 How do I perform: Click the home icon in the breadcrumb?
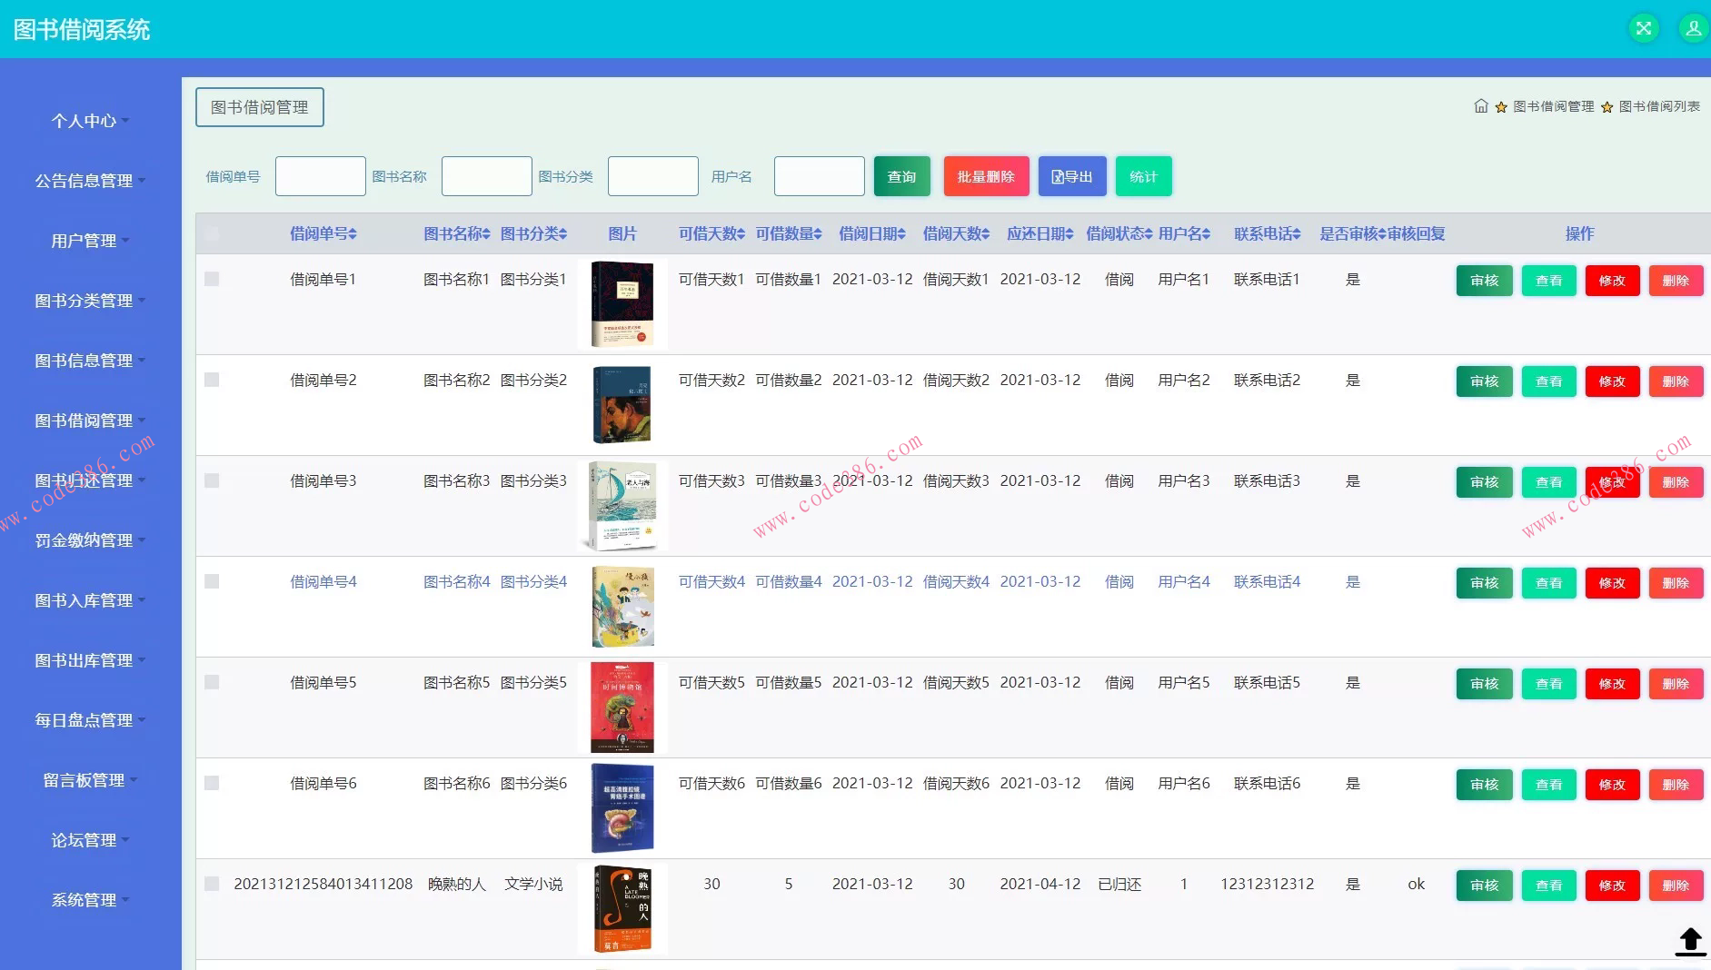[1479, 106]
